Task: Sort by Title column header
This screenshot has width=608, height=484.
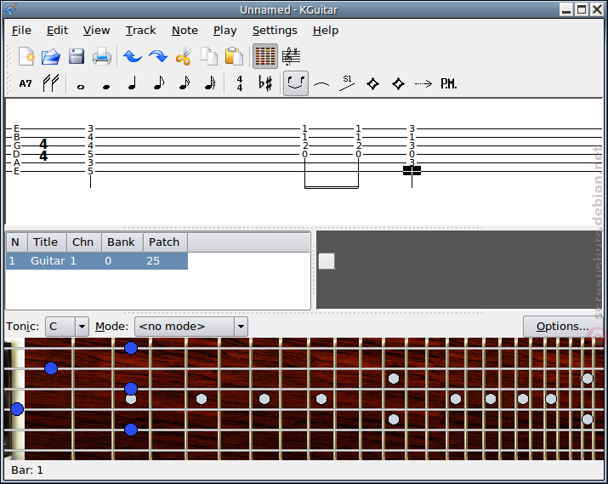Action: click(47, 242)
